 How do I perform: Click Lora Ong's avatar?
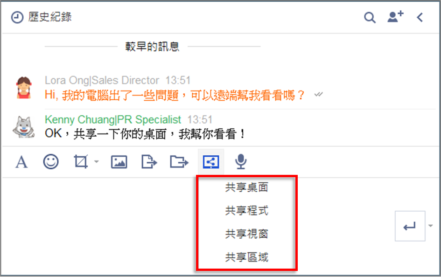click(24, 88)
